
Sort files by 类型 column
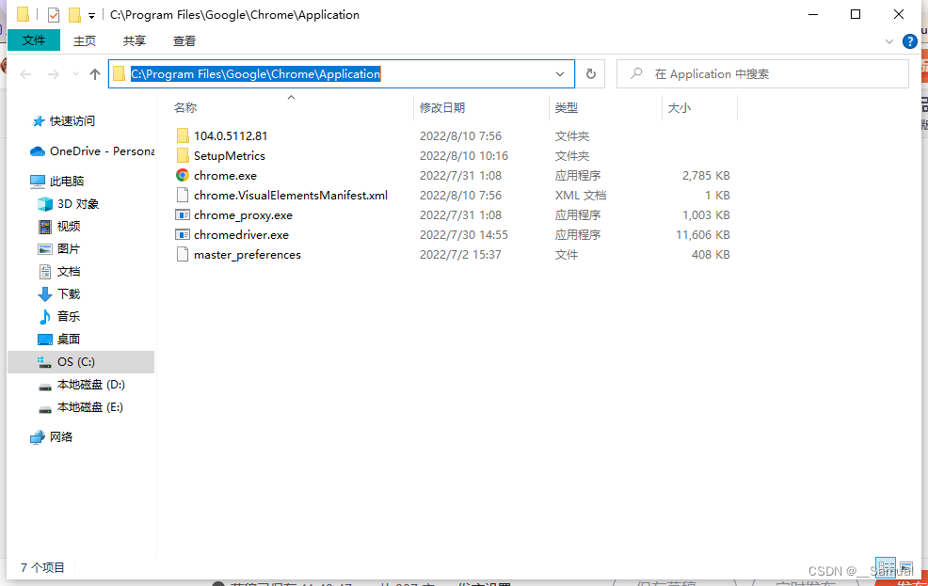[567, 107]
